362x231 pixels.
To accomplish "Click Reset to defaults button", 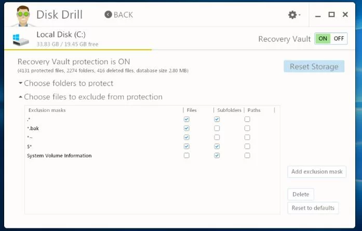I will click(x=313, y=208).
